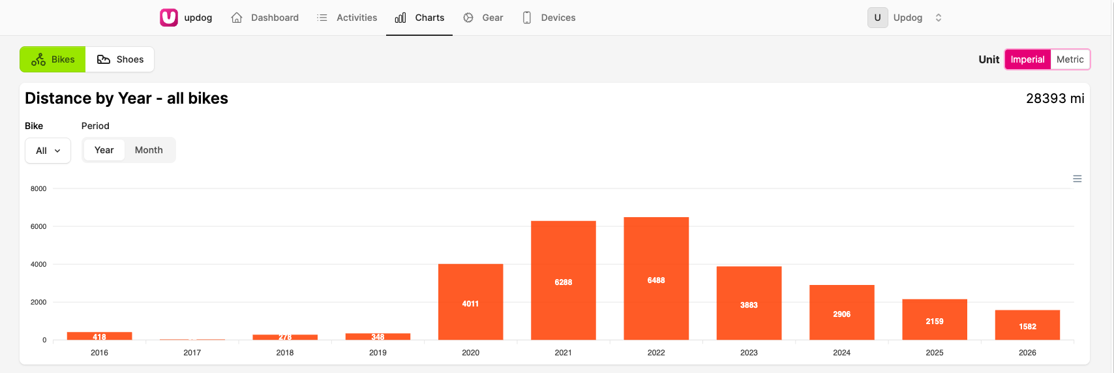Click the Dashboard house icon

(x=237, y=18)
